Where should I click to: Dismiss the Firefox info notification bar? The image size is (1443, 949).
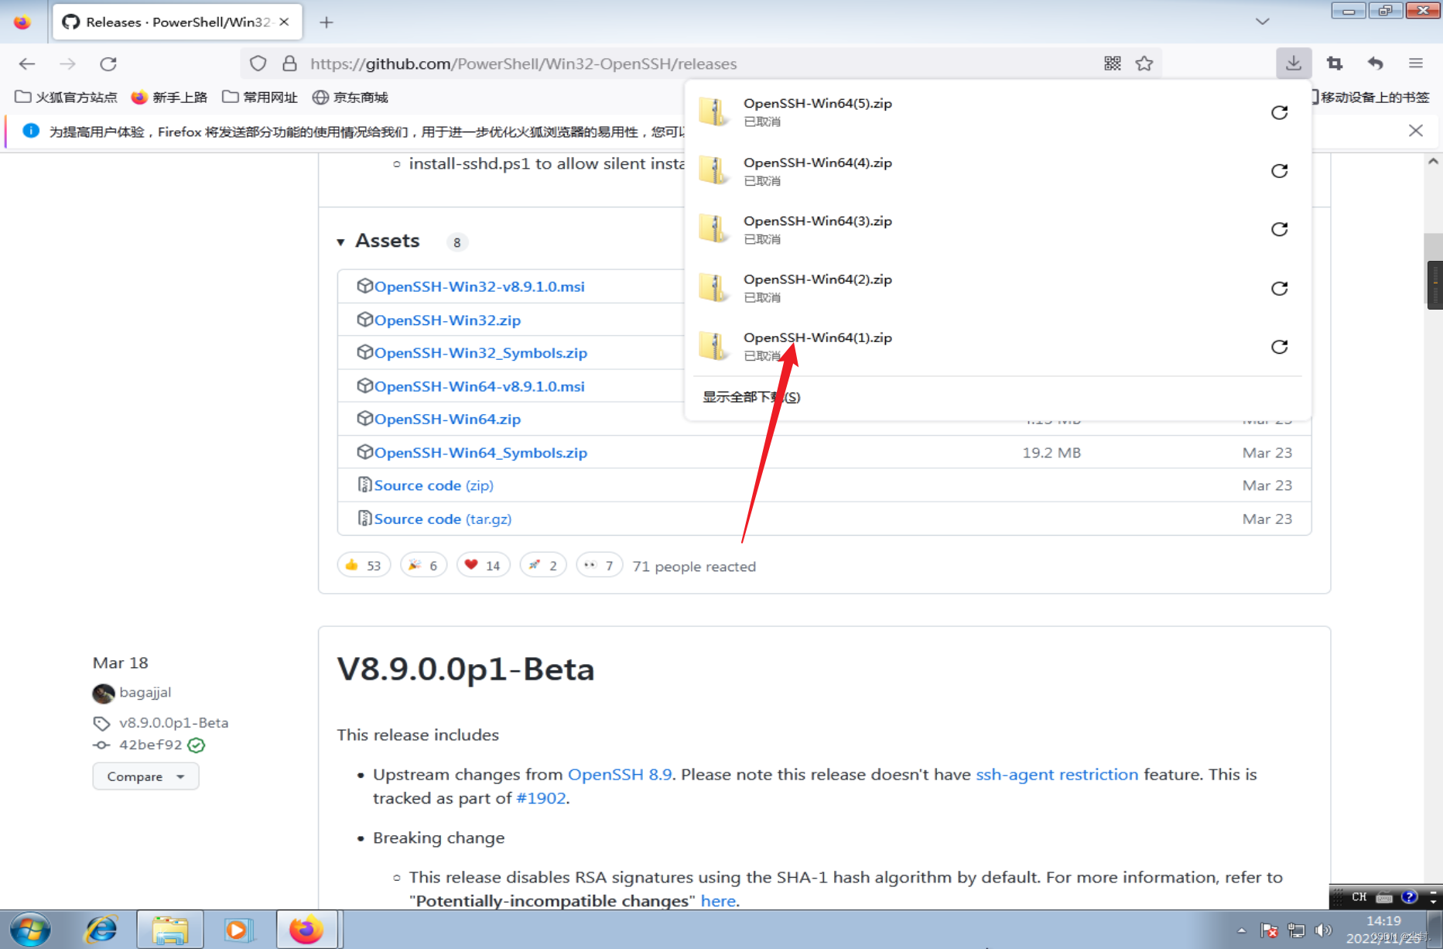tap(1416, 131)
